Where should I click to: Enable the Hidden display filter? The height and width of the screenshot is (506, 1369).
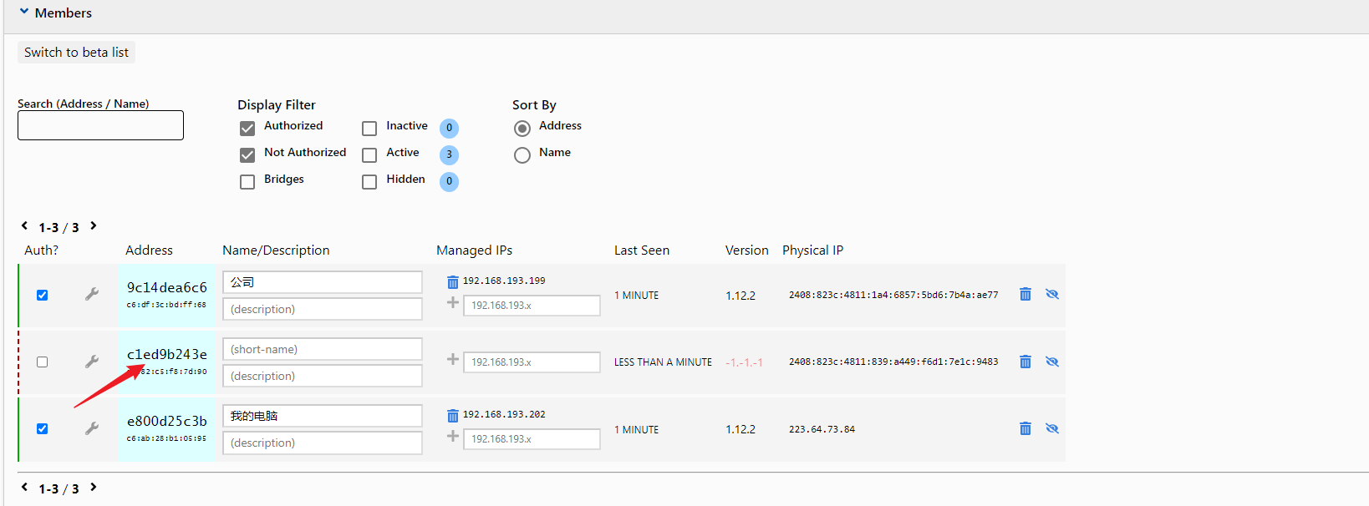pyautogui.click(x=369, y=182)
